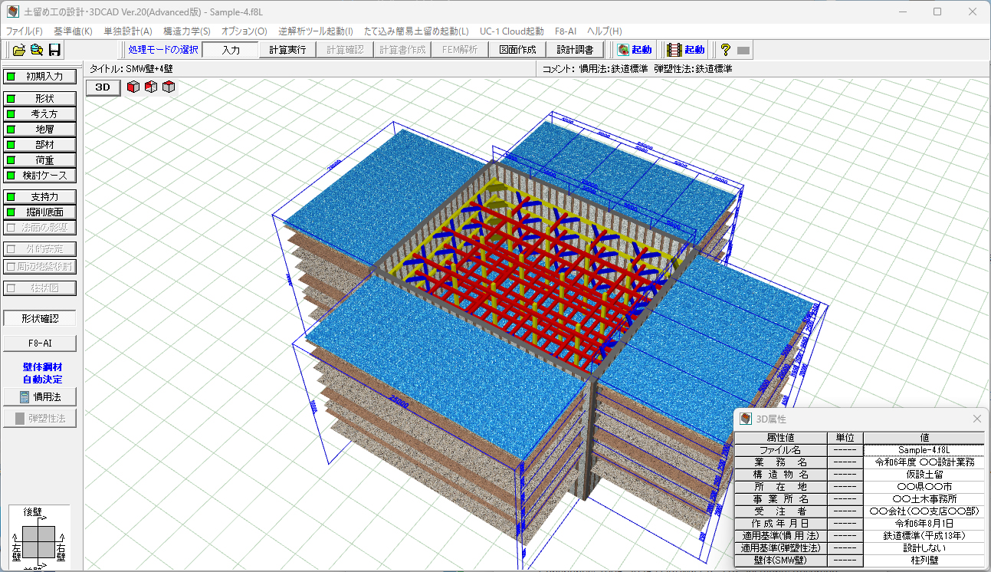Open the 初期入力 input step
Viewport: 991px width, 572px height.
coord(40,77)
